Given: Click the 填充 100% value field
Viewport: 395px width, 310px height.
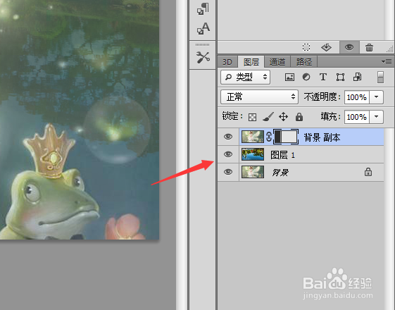Looking at the screenshot, I should point(357,117).
